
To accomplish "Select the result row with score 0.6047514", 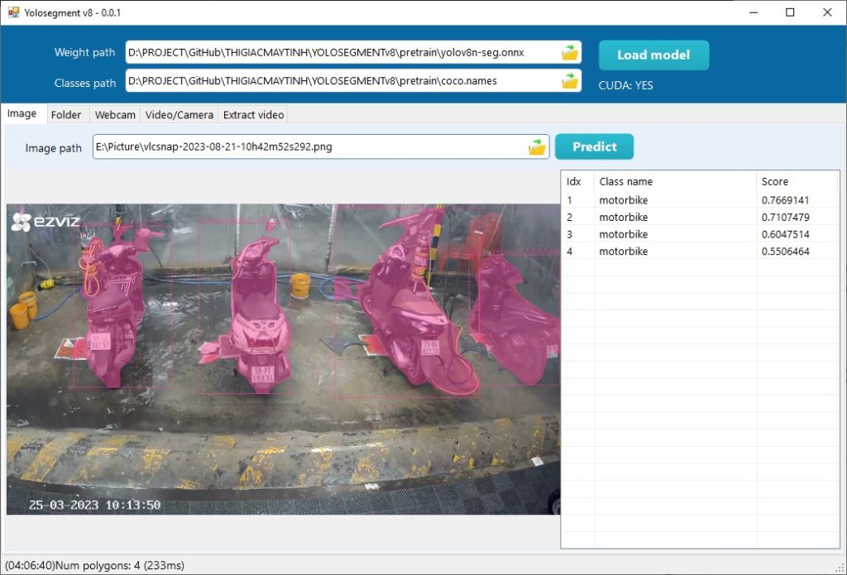I will (699, 234).
